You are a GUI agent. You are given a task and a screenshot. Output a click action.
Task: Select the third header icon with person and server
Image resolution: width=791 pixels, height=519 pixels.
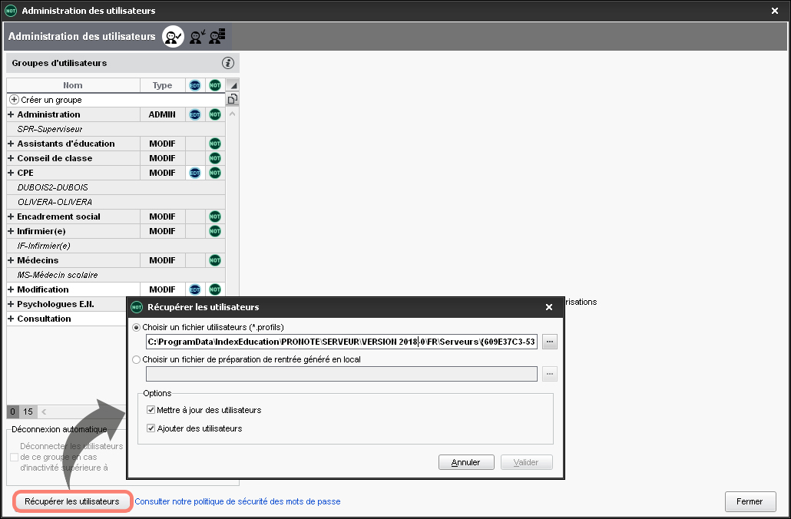pyautogui.click(x=217, y=36)
